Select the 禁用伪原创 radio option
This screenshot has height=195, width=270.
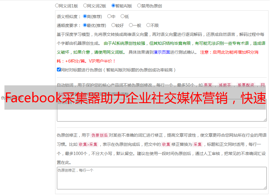139,6
